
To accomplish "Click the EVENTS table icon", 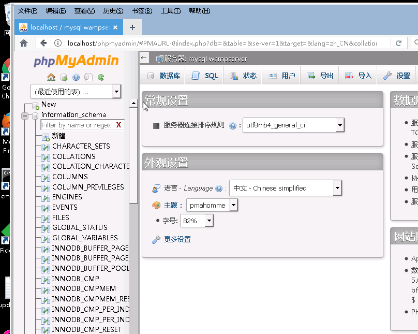I will [46, 208].
